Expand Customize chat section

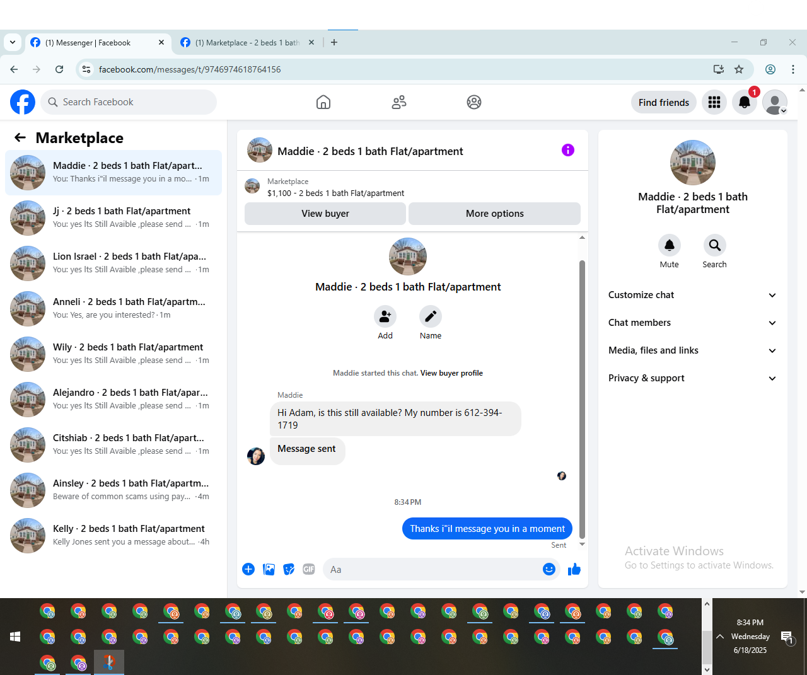click(693, 295)
